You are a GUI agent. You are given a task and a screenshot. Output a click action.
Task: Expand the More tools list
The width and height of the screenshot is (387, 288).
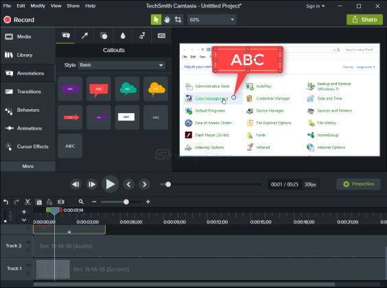[28, 166]
